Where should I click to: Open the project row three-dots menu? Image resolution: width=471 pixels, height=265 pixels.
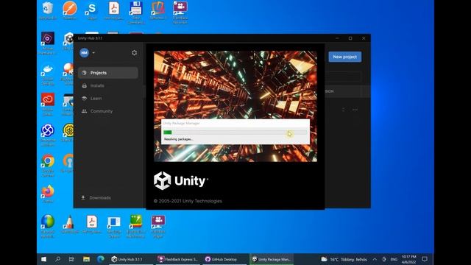tap(355, 110)
